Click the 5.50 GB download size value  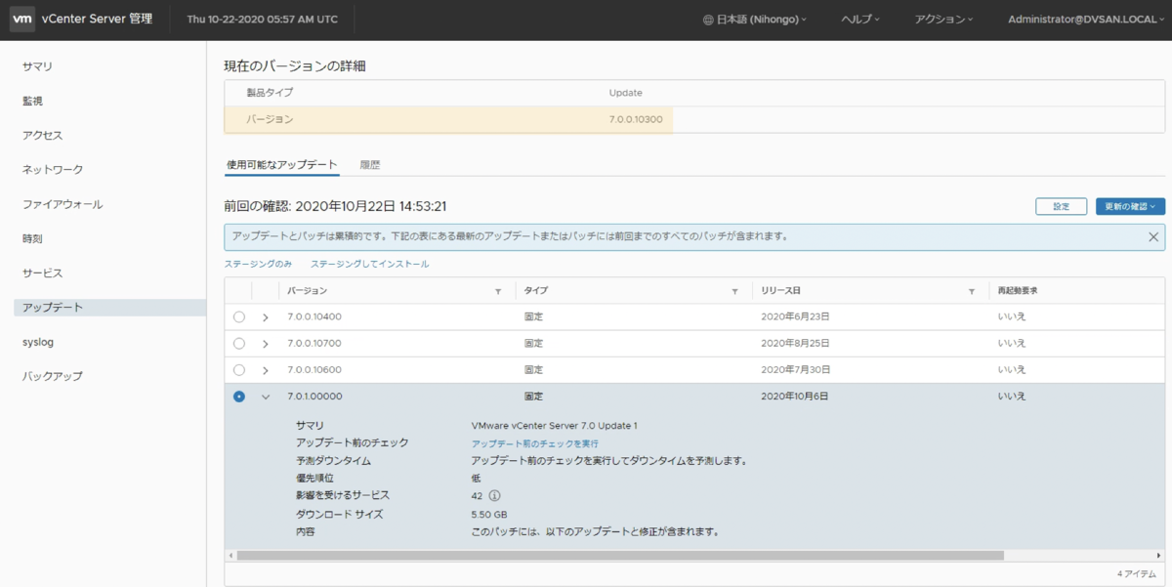pos(489,514)
